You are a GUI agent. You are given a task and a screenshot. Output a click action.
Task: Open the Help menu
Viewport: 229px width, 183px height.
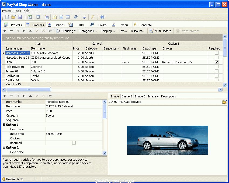26,11
